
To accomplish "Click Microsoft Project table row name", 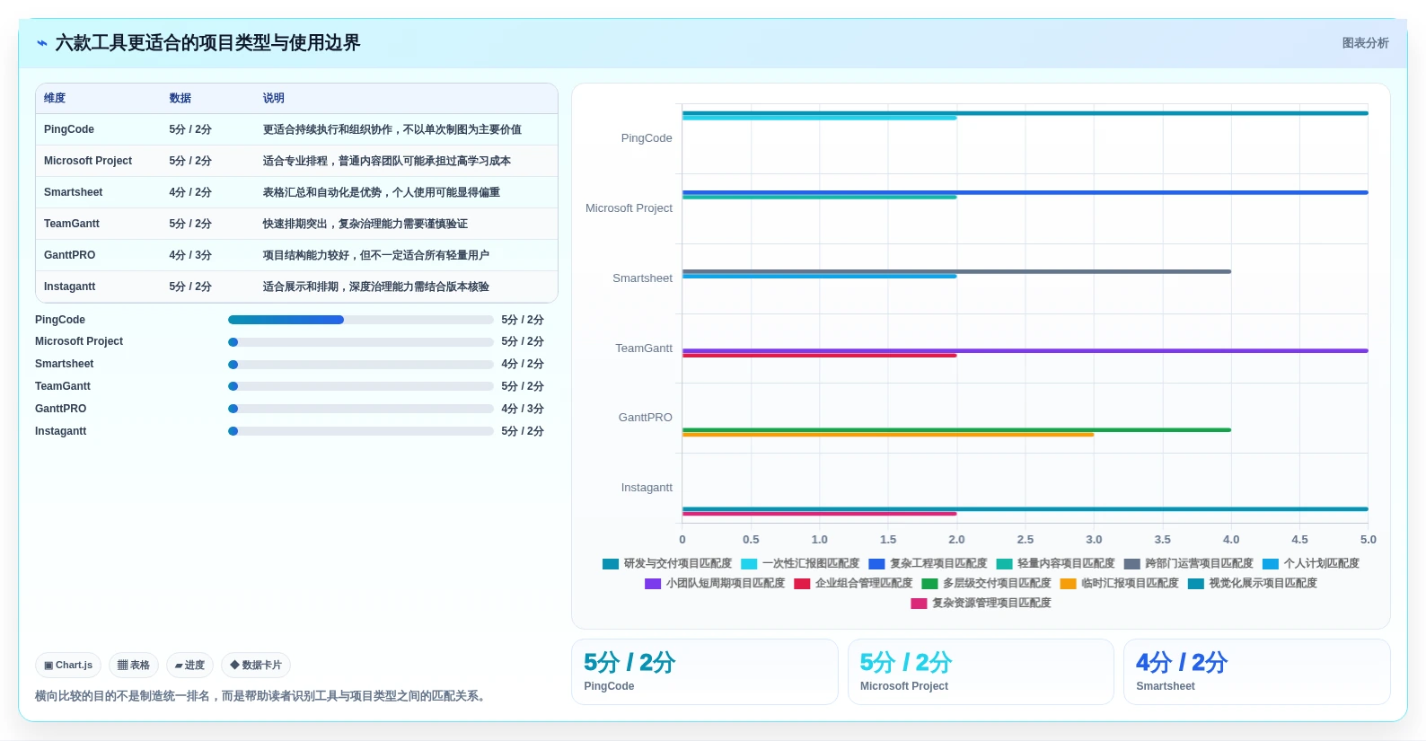I will click(x=88, y=161).
